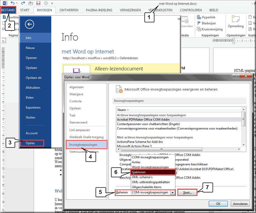Image resolution: width=256 pixels, height=213 pixels.
Task: Expand the Beheren combo box arrow
Action: (x=172, y=193)
